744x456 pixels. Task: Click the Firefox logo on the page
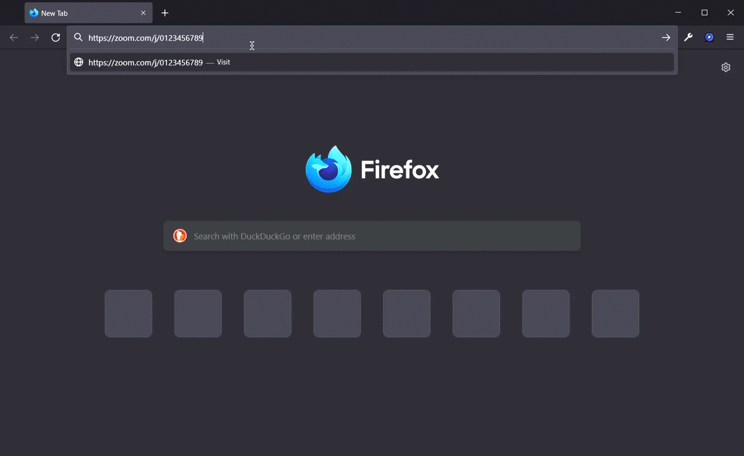coord(328,169)
